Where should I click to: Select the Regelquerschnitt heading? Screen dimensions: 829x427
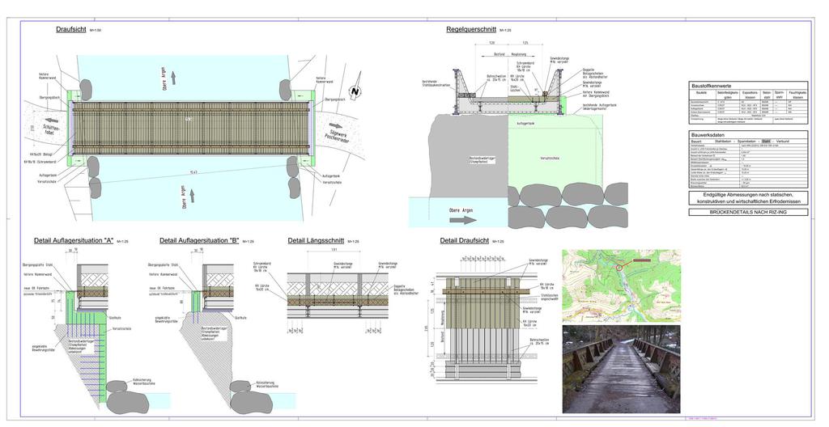470,29
